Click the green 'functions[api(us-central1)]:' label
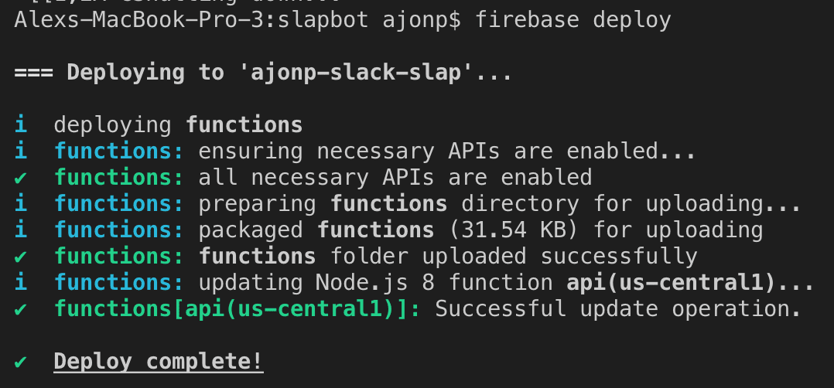Screen dimensions: 834x388 (x=238, y=309)
